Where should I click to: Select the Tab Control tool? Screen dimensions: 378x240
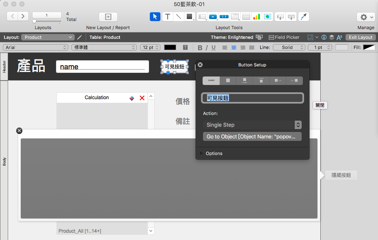[235, 17]
